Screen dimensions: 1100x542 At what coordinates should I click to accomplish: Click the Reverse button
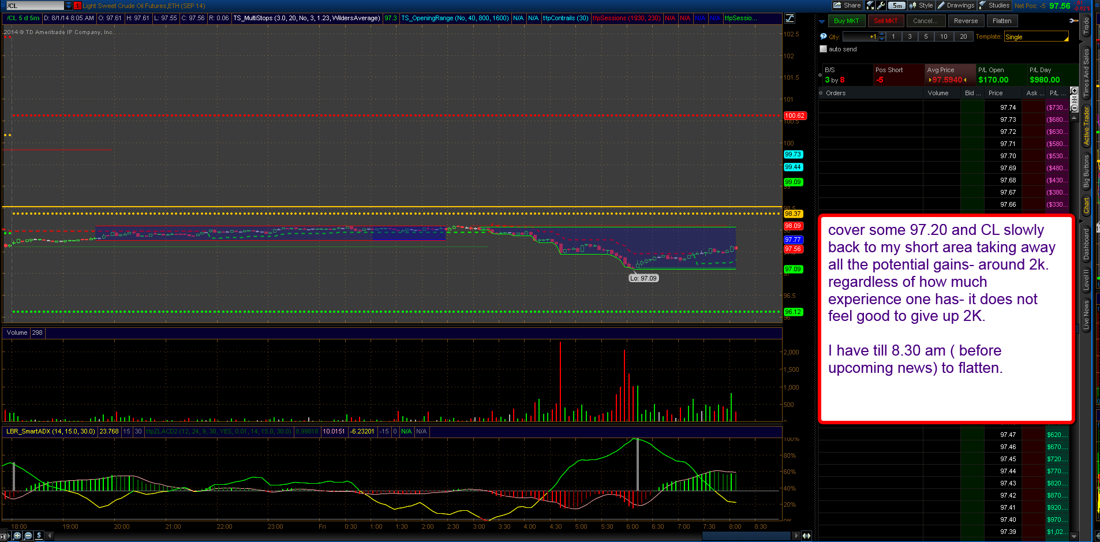pyautogui.click(x=966, y=21)
